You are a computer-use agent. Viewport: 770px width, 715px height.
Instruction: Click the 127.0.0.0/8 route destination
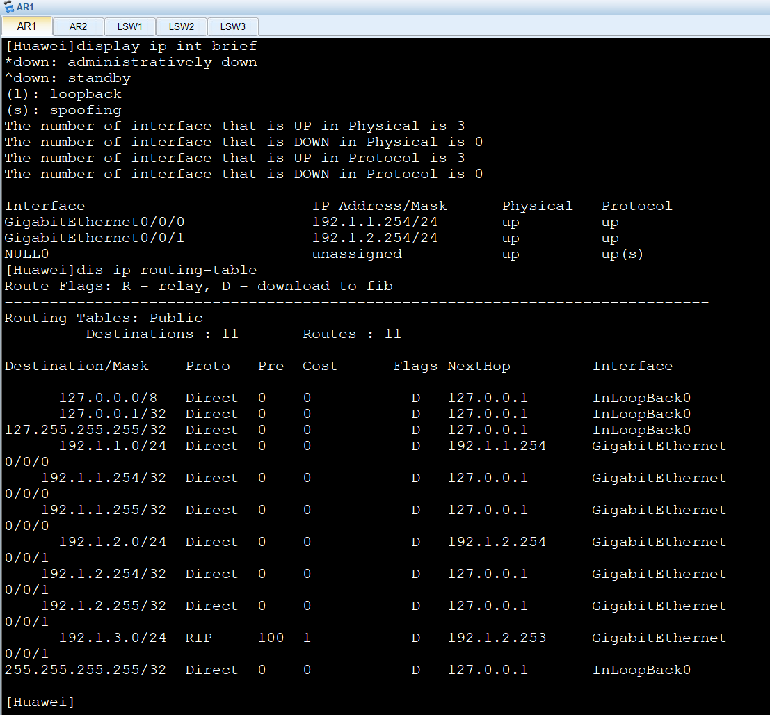point(108,399)
